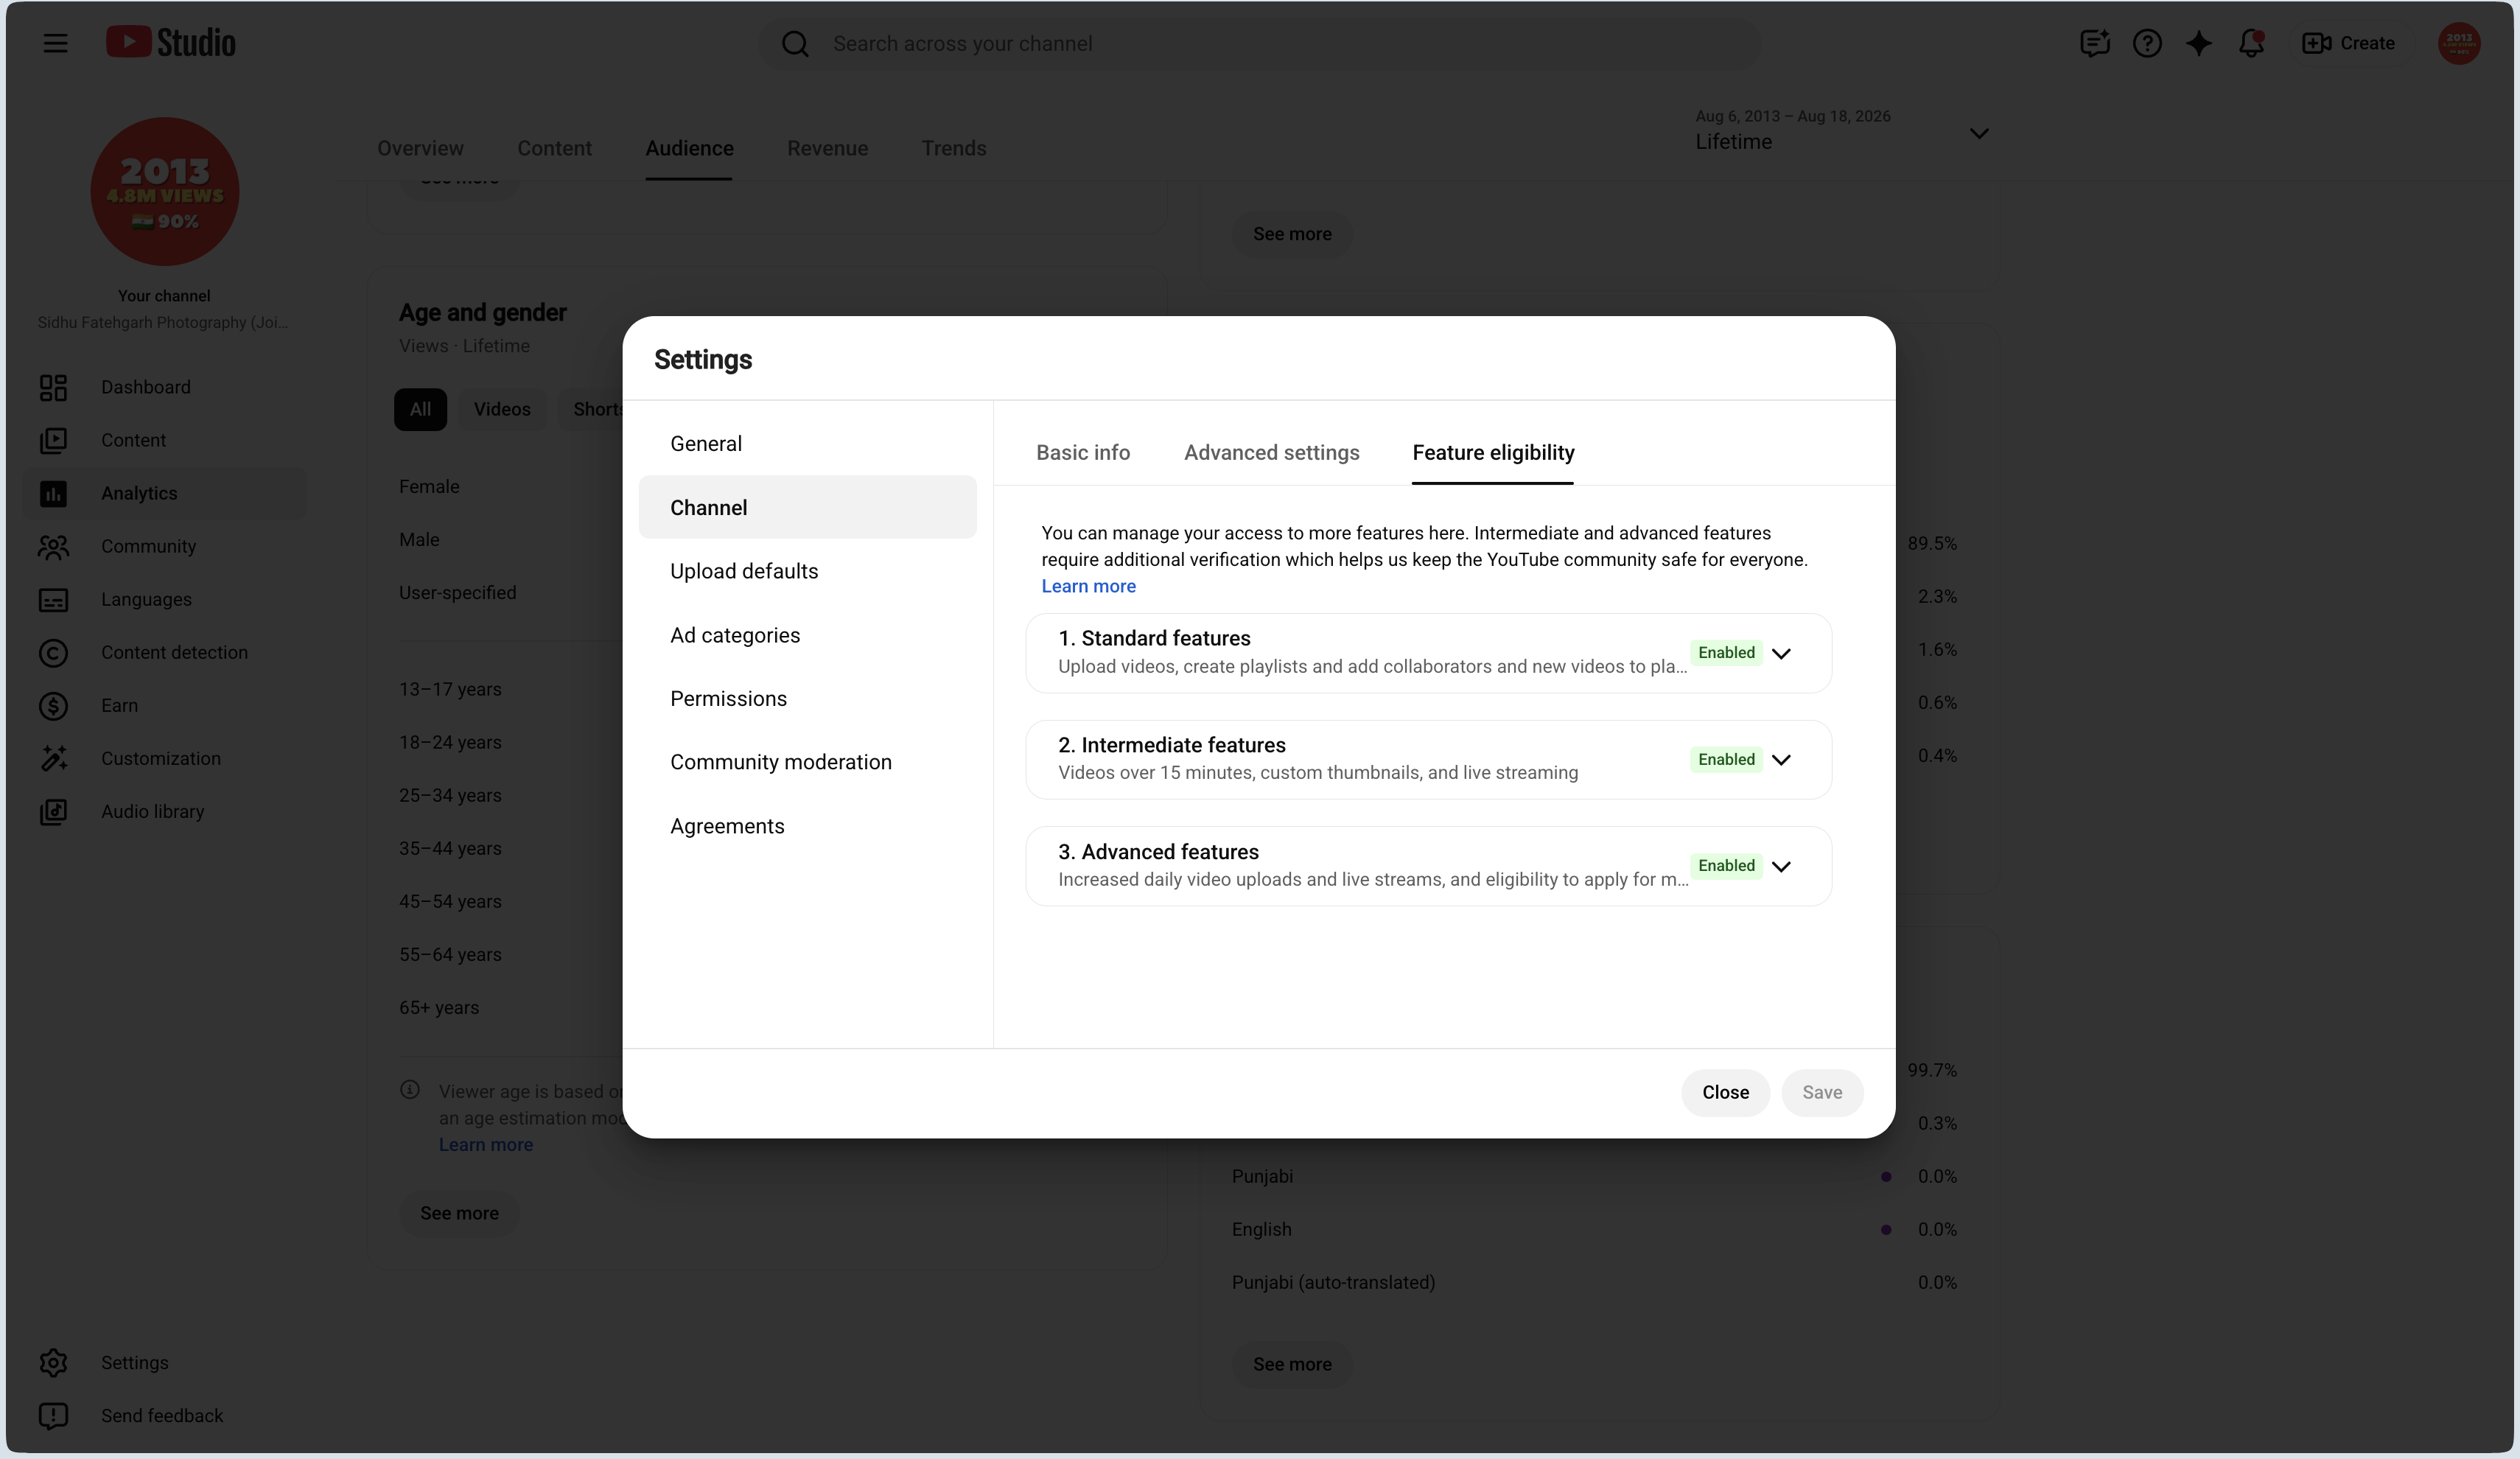This screenshot has height=1459, width=2520.
Task: Open the hamburger navigation menu
Action: (x=55, y=43)
